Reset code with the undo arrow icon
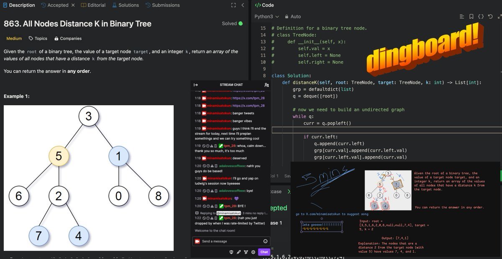This screenshot has width=502, height=259. coord(490,17)
